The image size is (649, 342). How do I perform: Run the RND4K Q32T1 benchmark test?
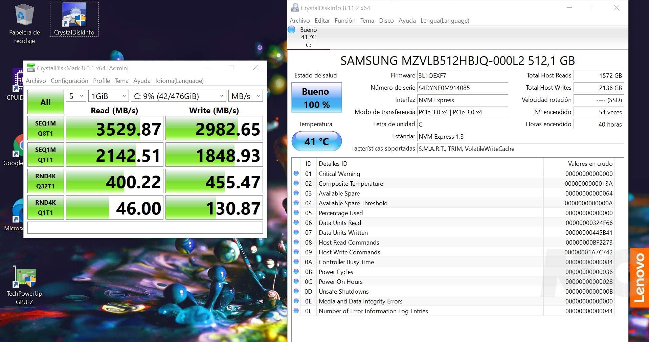point(46,181)
